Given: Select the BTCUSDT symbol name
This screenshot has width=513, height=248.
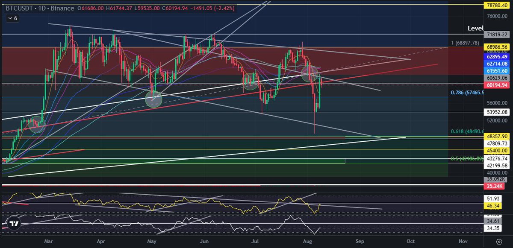Looking at the screenshot, I should (19, 8).
